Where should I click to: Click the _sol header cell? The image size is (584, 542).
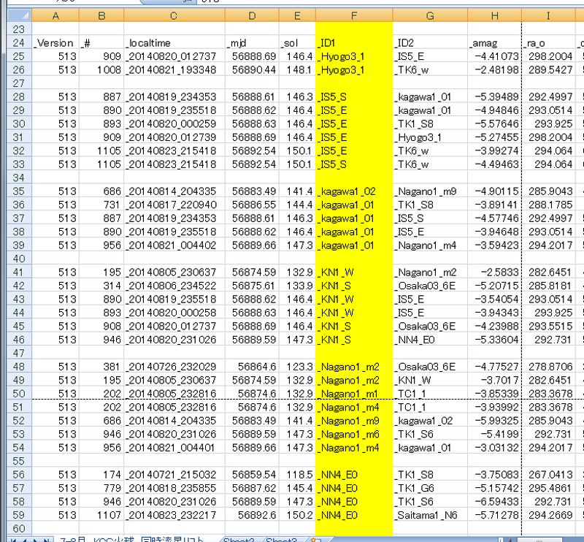[x=297, y=43]
